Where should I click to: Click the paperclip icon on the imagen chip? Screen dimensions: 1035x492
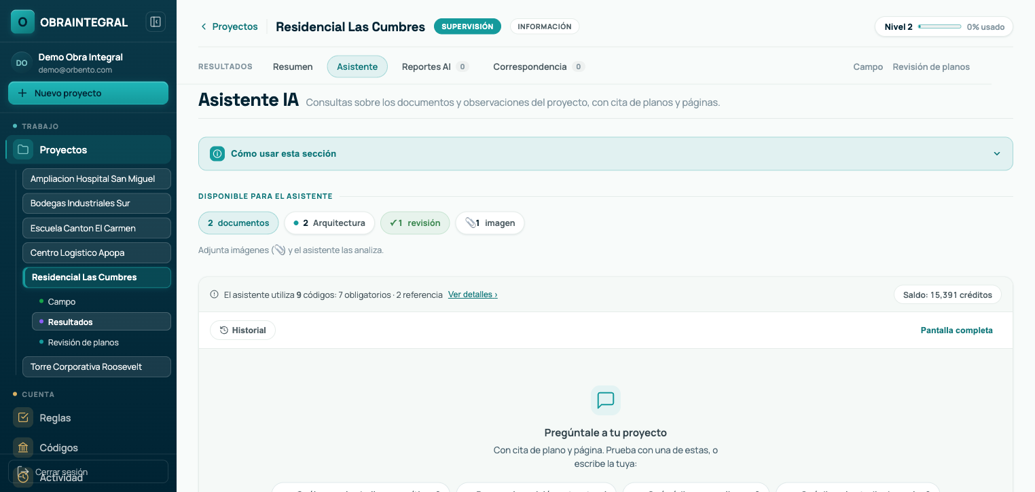(x=470, y=223)
